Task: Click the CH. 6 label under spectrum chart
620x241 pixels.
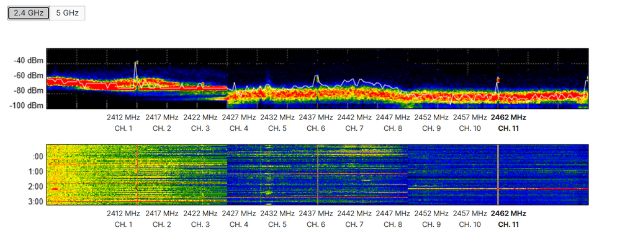Action: pyautogui.click(x=317, y=128)
